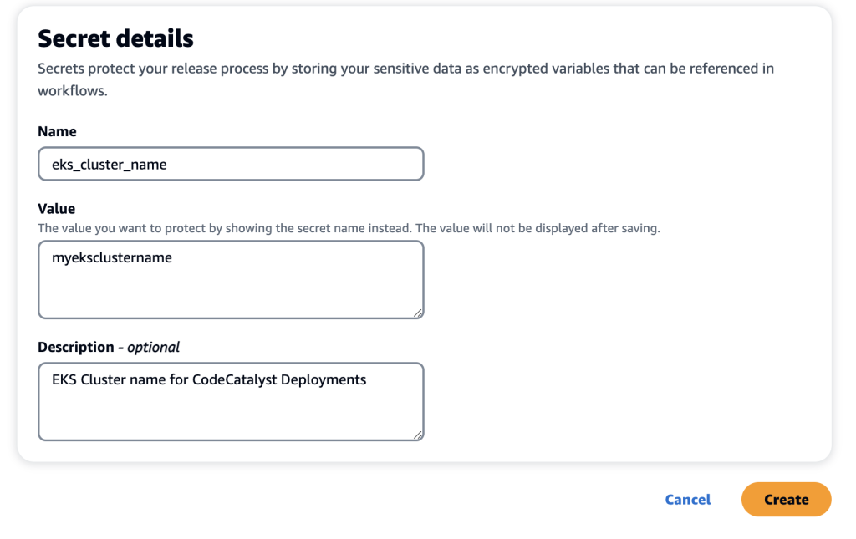Click the "Secret details" heading

click(x=115, y=38)
